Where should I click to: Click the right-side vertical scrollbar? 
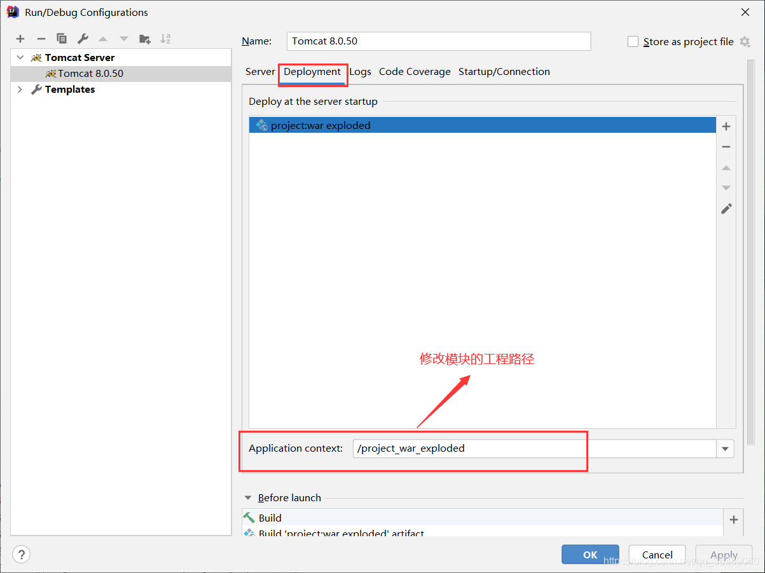click(751, 252)
